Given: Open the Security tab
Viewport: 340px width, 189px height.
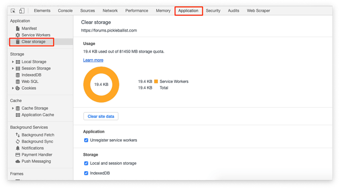Looking at the screenshot, I should [213, 11].
